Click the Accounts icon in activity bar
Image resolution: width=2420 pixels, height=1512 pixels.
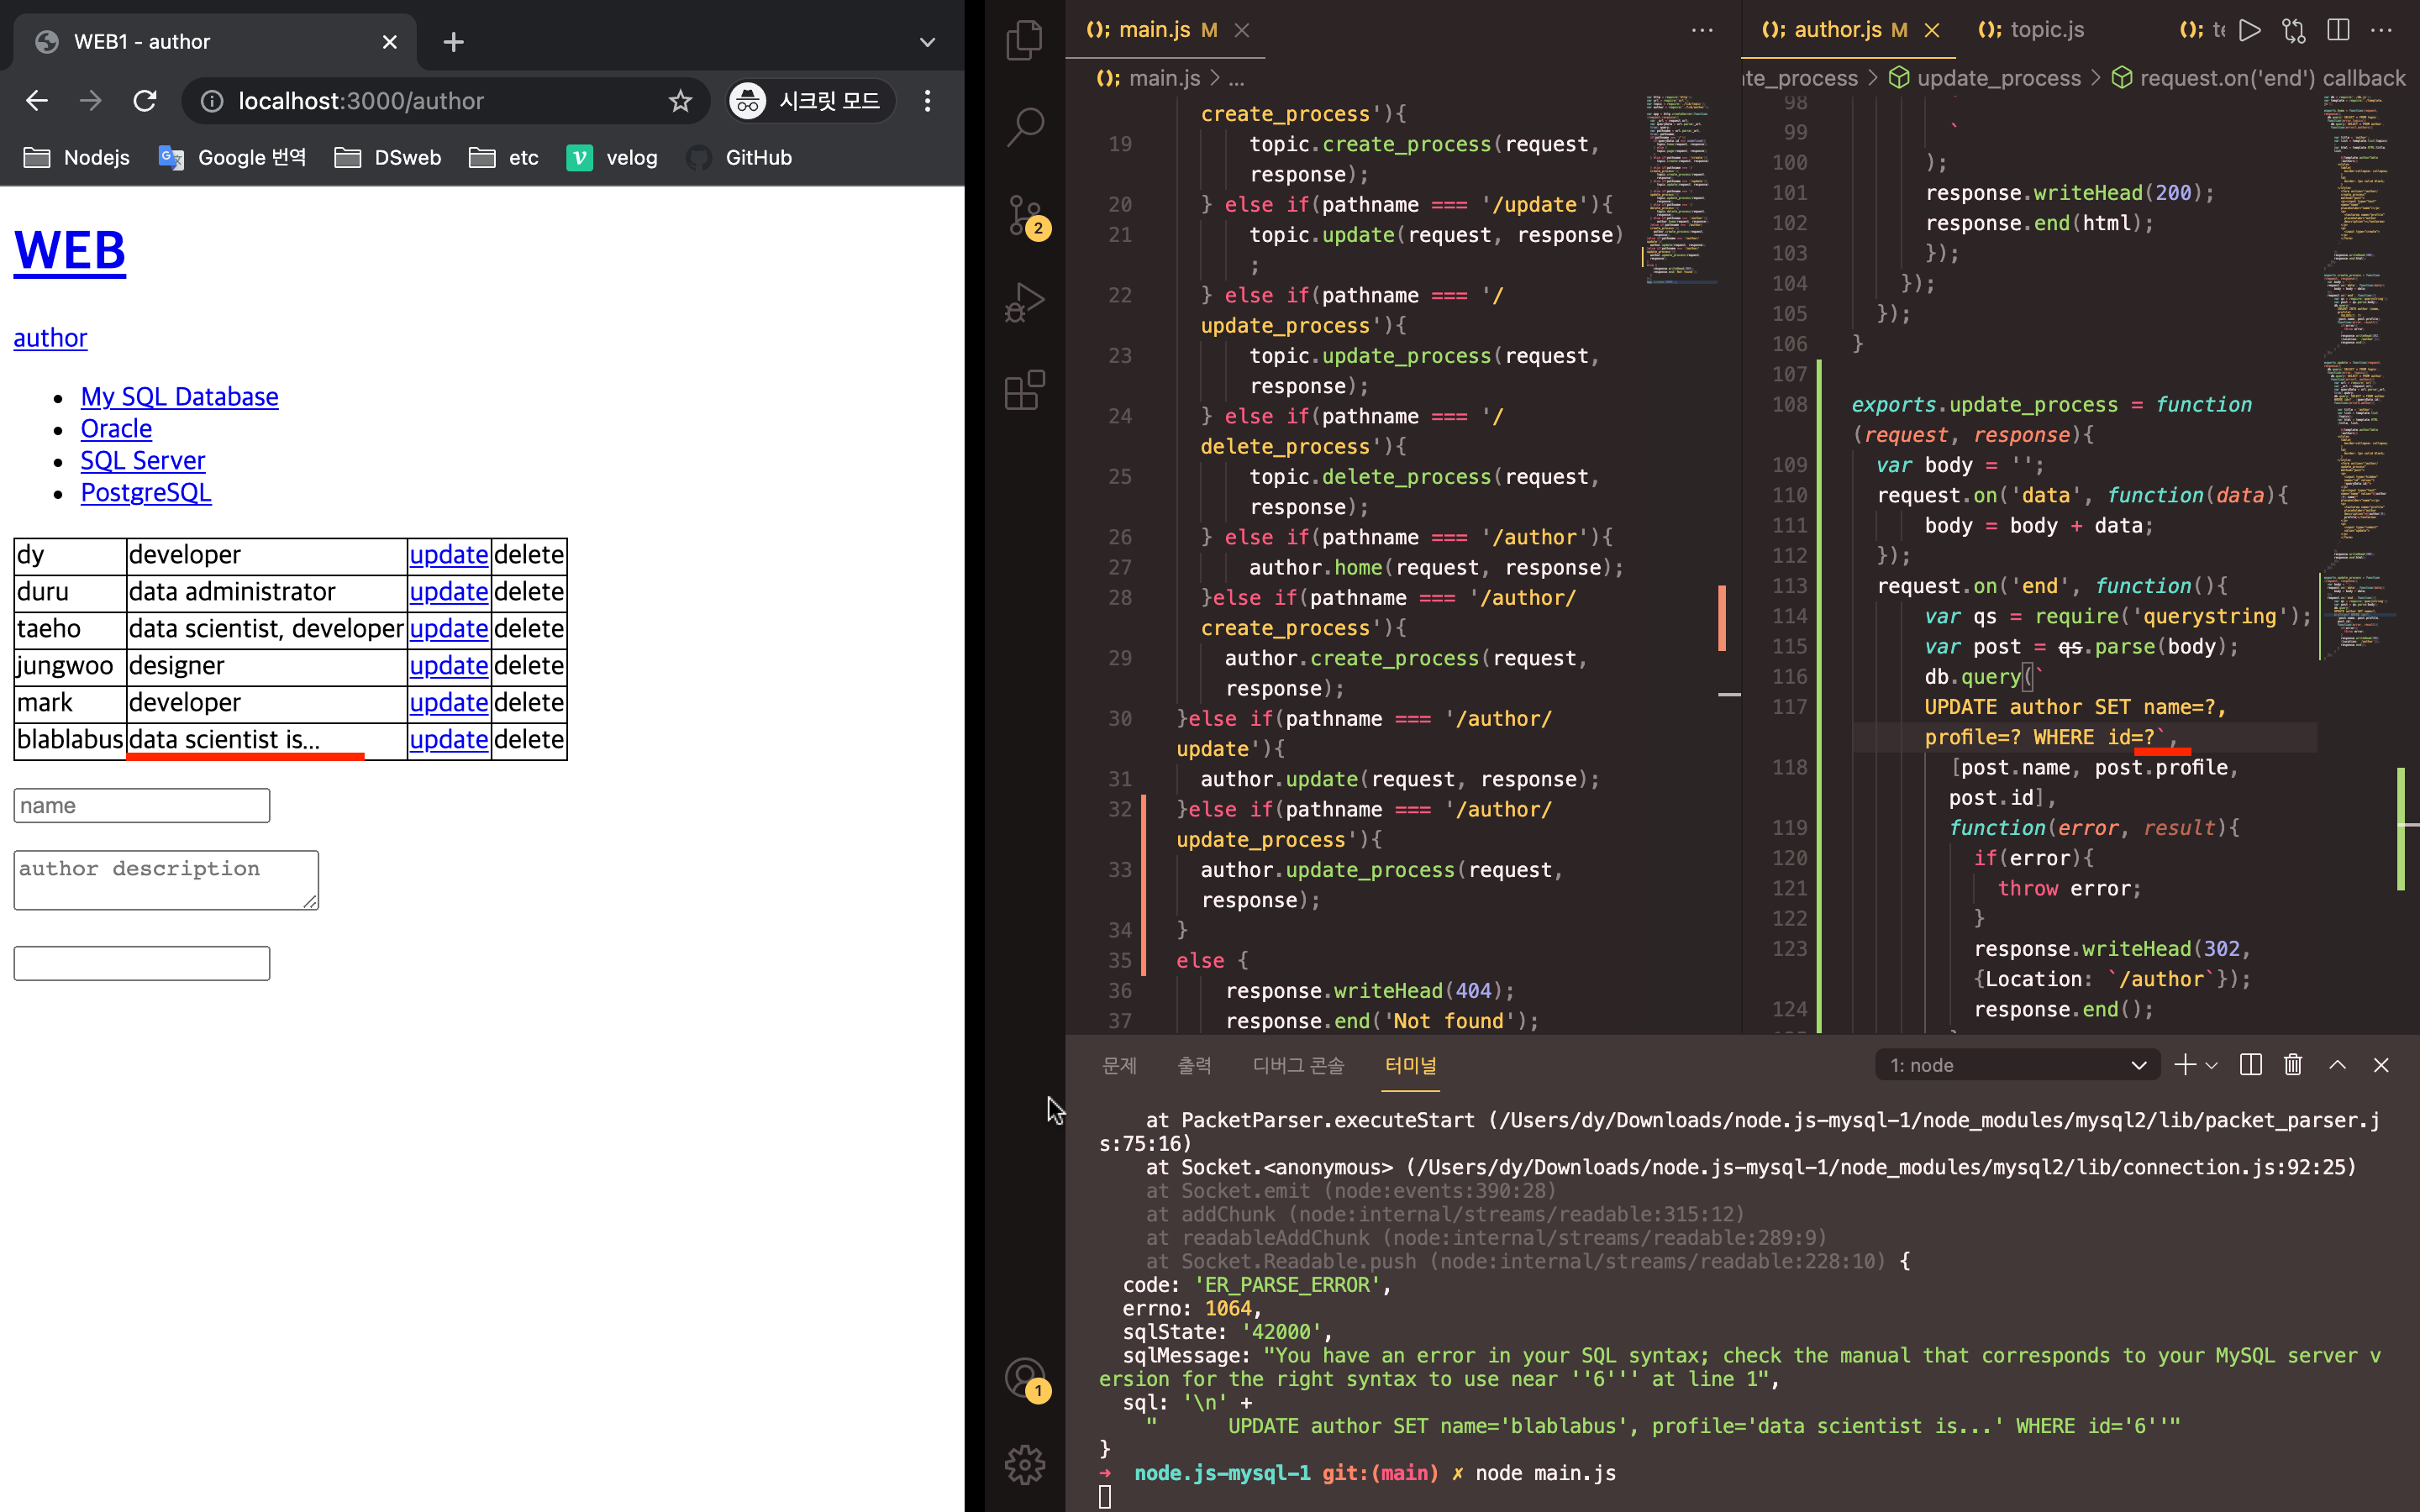[1024, 1378]
